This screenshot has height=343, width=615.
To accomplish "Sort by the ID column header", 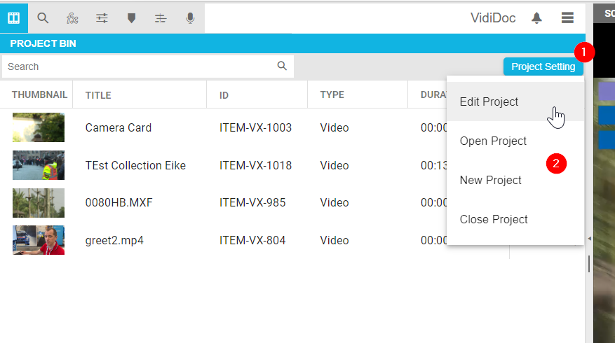I will pyautogui.click(x=224, y=95).
